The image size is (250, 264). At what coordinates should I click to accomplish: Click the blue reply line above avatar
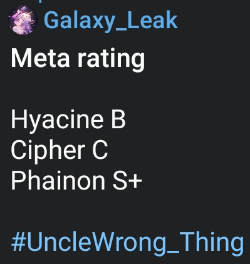(39, 1)
